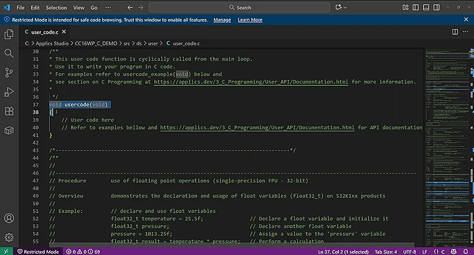474x255 pixels.
Task: Click the Manage link in banner
Action: (x=222, y=20)
